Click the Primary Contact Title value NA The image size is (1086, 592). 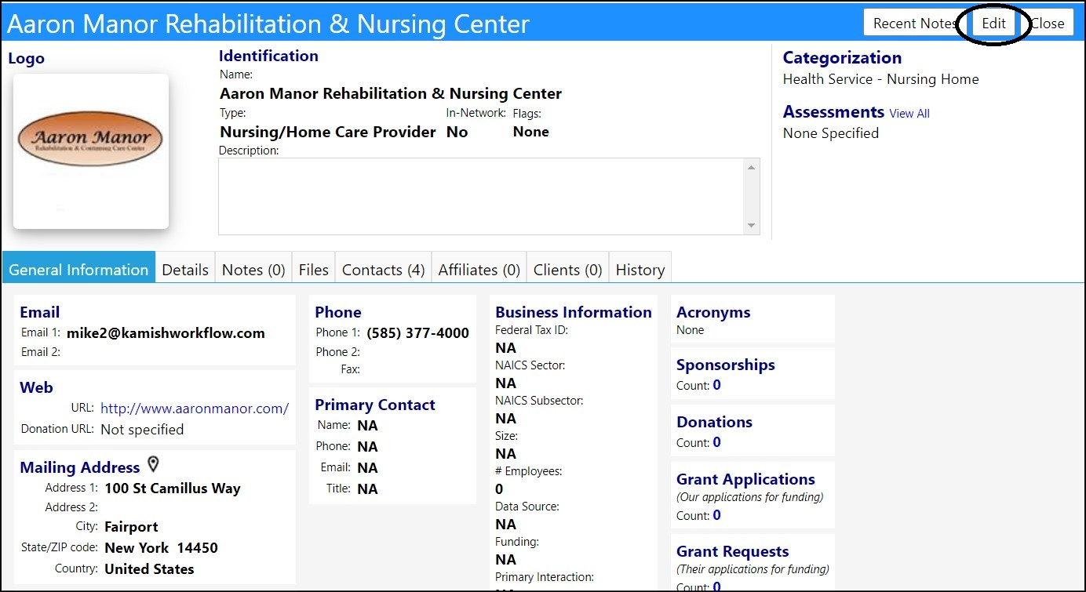point(367,489)
